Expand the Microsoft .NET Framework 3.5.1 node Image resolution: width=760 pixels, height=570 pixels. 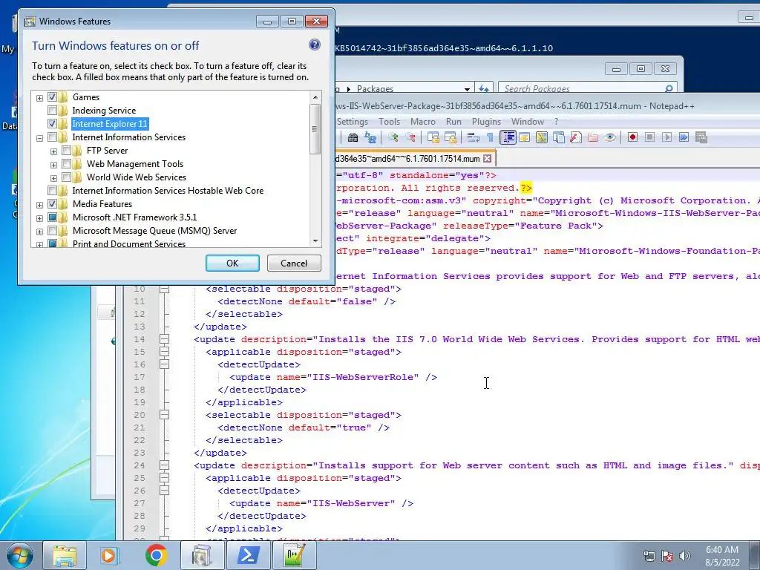click(x=40, y=218)
